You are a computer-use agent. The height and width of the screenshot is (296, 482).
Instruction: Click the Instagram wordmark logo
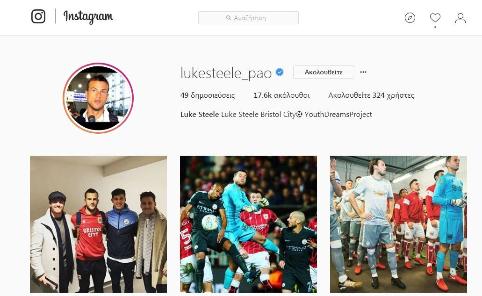[x=88, y=16]
